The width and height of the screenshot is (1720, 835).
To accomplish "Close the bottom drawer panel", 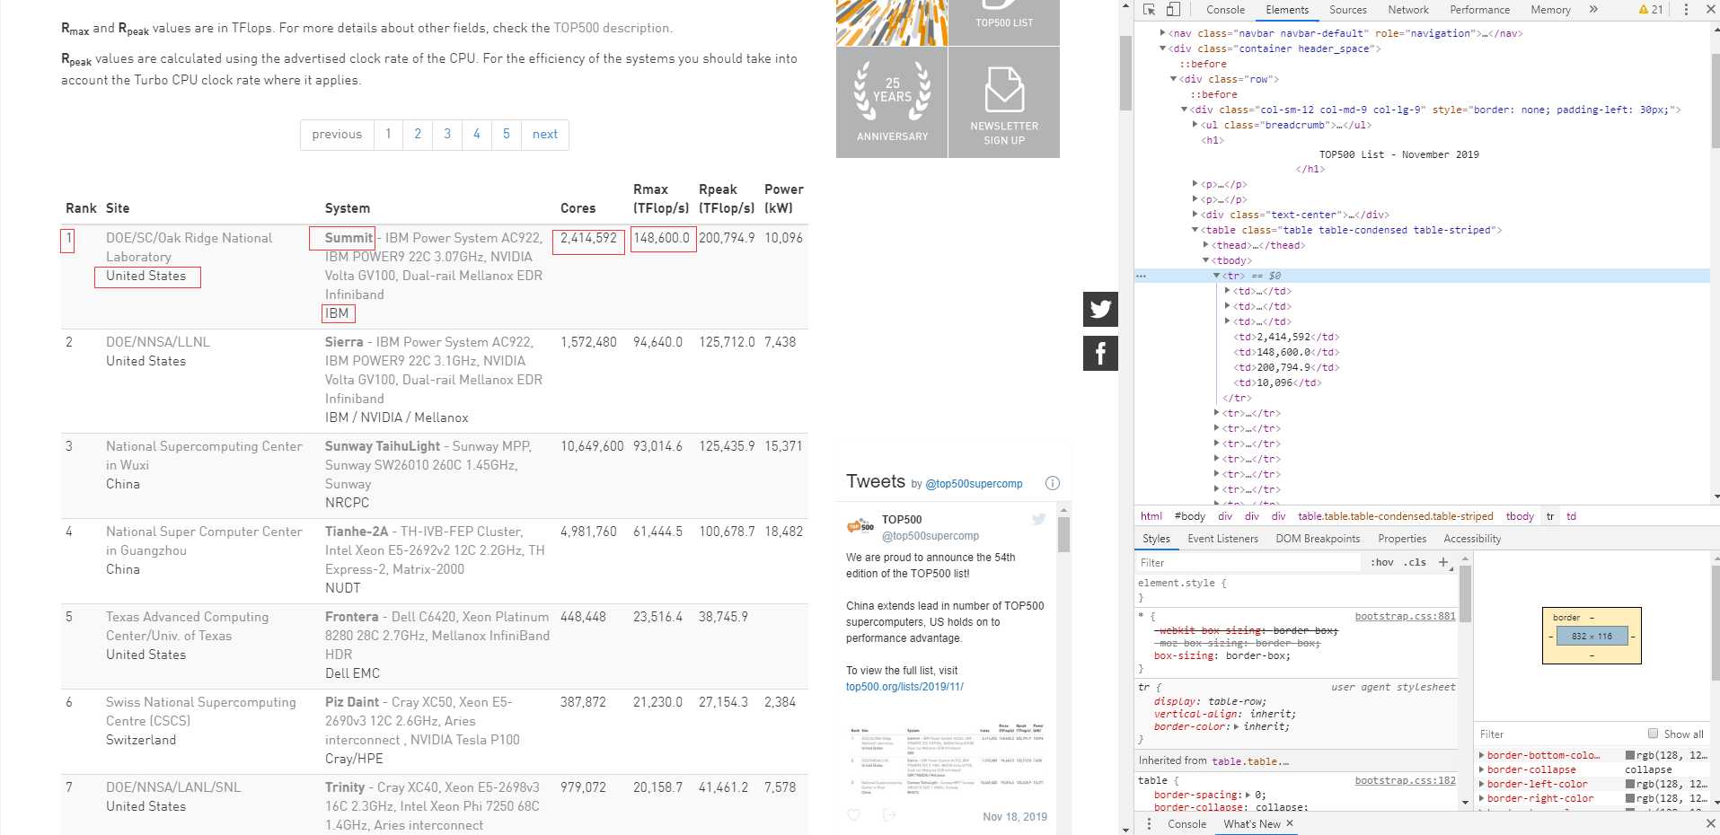I will click(x=1710, y=823).
